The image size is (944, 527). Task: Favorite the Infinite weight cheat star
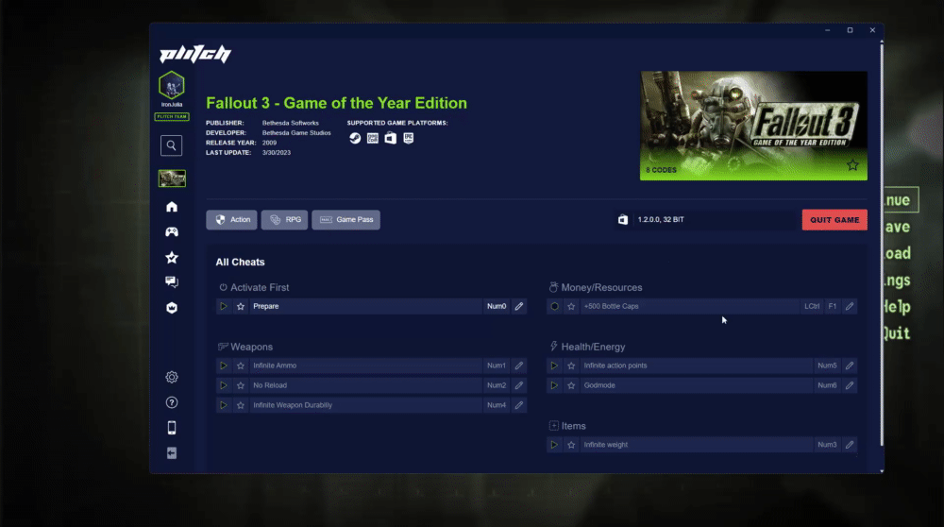571,445
